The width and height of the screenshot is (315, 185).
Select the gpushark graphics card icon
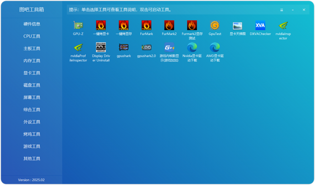124,47
